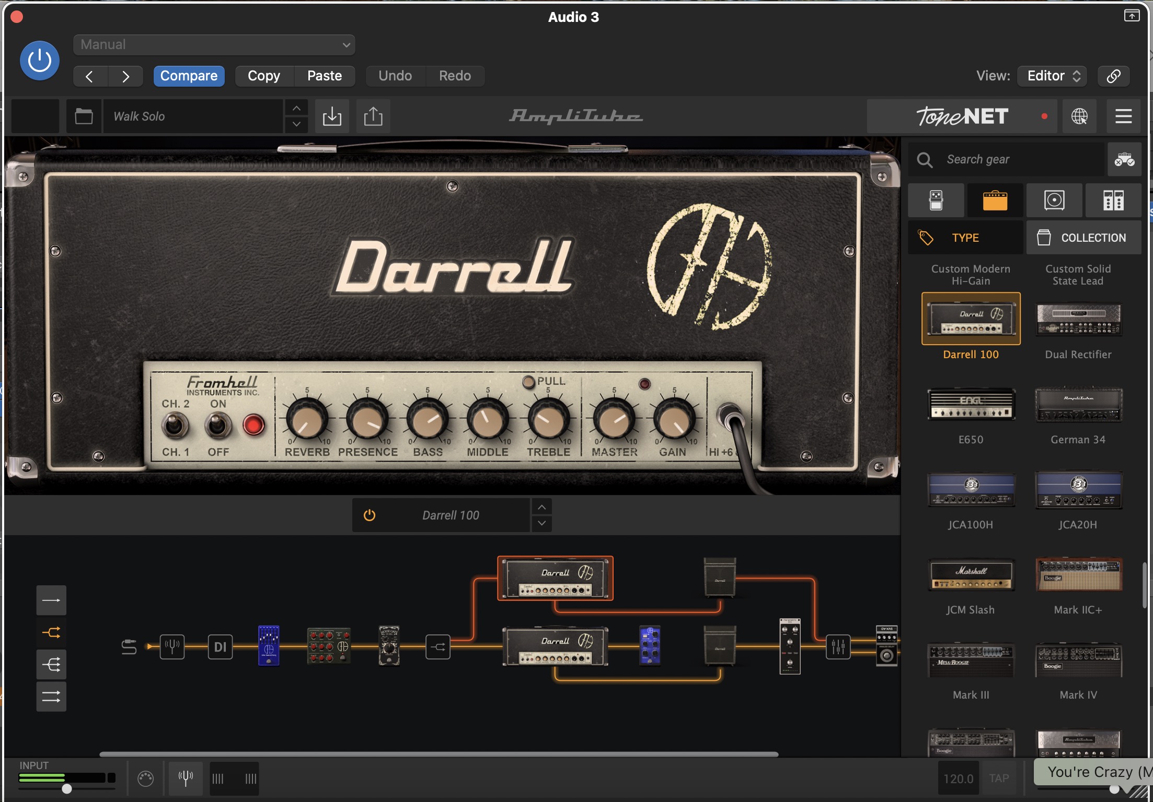Open the preset browser folder icon

[84, 116]
